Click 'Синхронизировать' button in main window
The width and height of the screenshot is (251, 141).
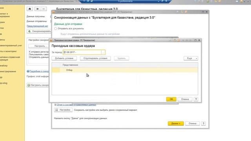pyautogui.click(x=39, y=31)
